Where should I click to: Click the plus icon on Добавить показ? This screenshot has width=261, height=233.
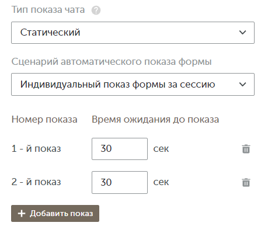coord(22,213)
